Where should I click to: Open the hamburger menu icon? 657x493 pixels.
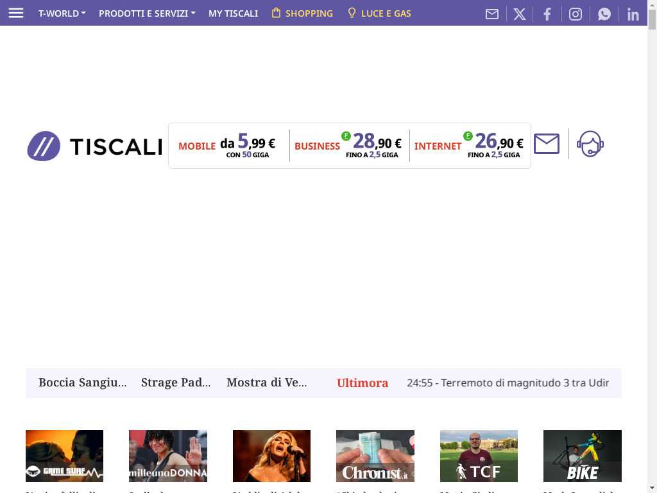click(16, 13)
